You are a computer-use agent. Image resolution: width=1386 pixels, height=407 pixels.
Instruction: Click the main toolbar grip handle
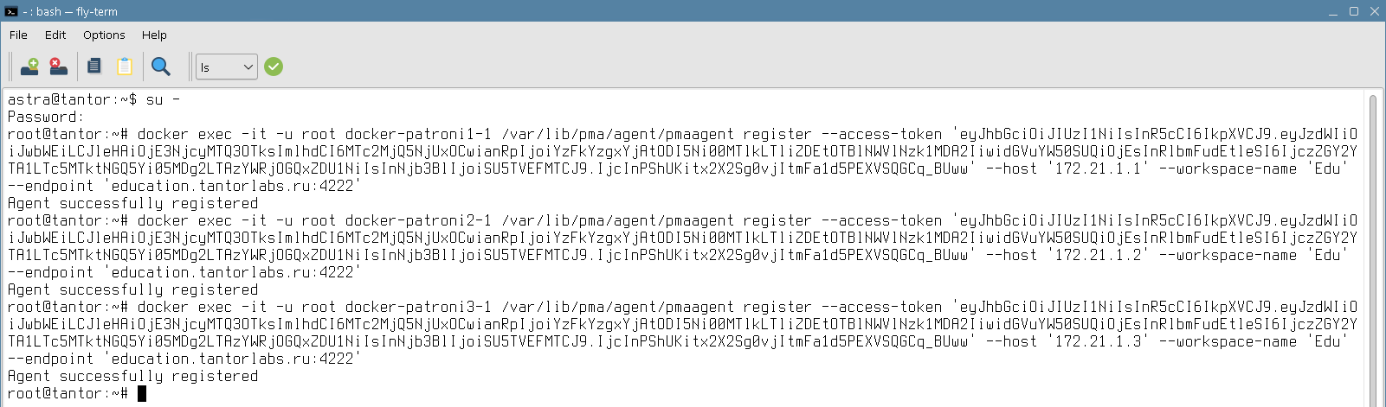coord(10,67)
